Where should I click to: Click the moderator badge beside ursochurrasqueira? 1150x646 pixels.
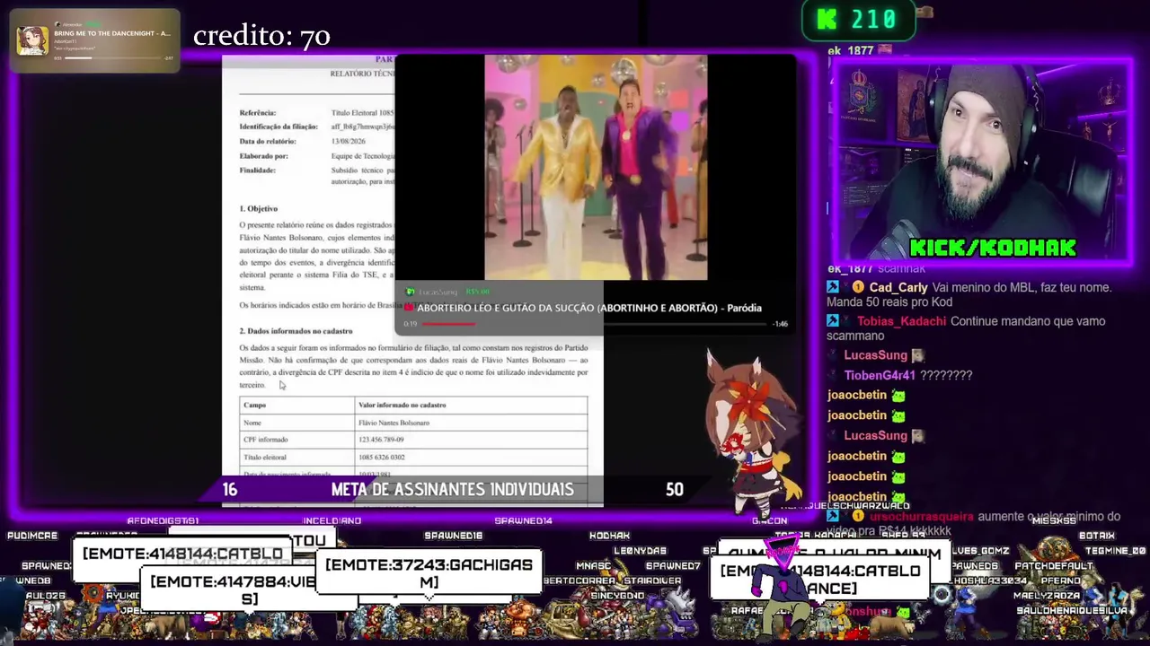(833, 516)
